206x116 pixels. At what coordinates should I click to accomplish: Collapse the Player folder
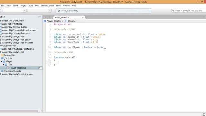[1, 62]
